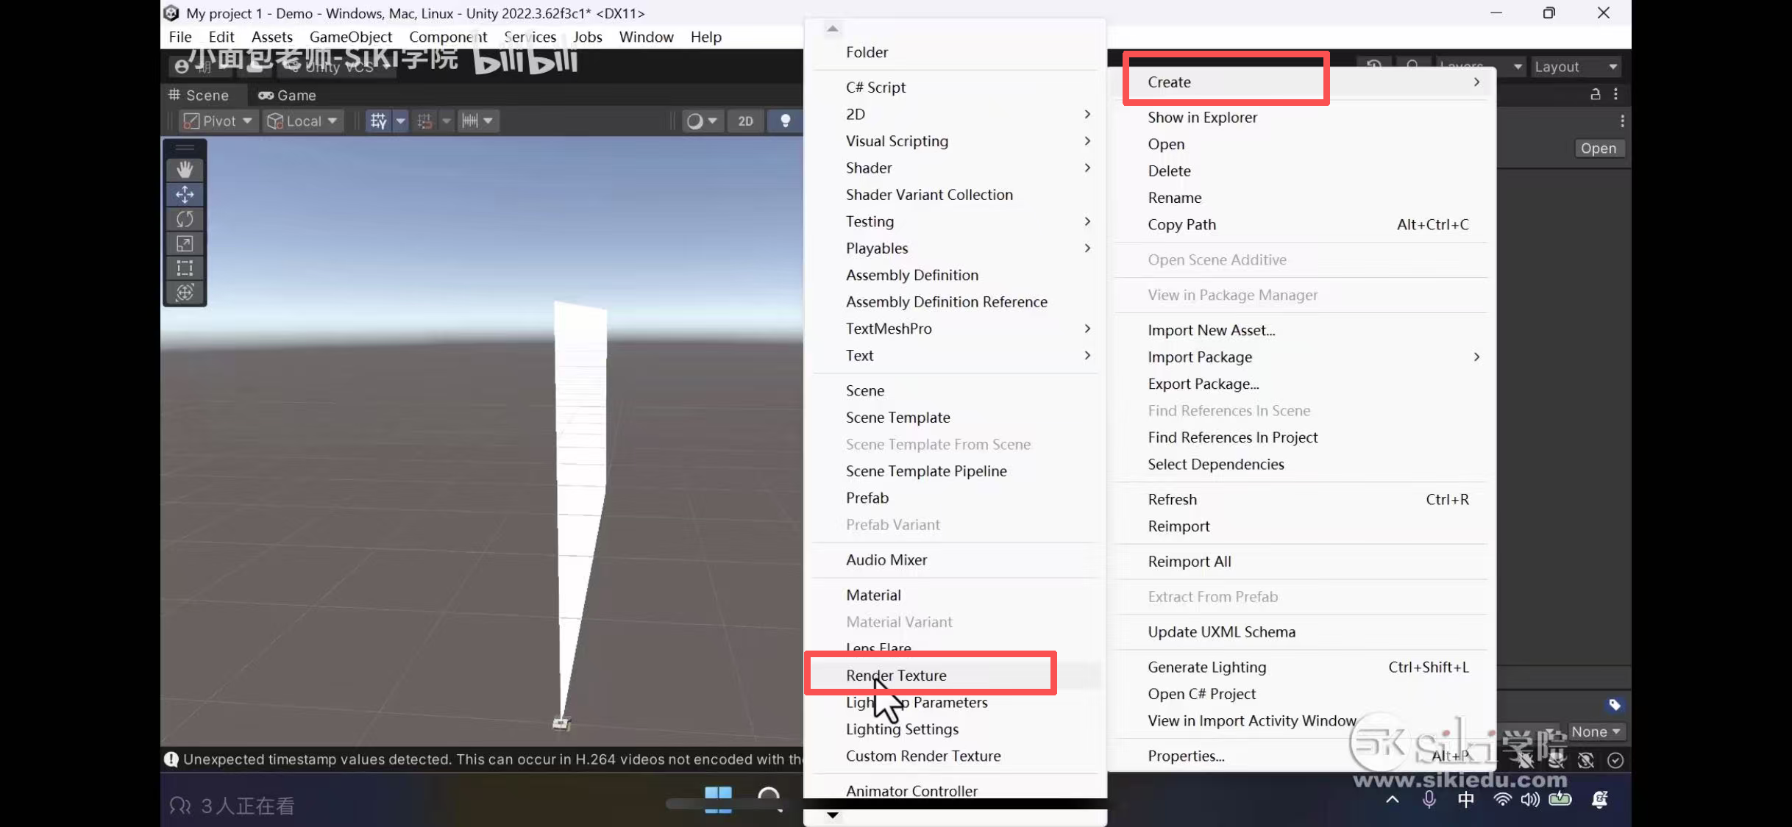Expand the Shader submenu
1792x827 pixels.
tap(954, 168)
